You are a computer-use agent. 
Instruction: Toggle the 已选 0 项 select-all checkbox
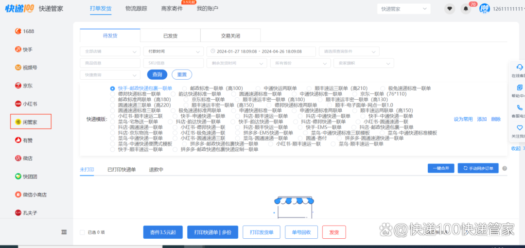[82, 232]
